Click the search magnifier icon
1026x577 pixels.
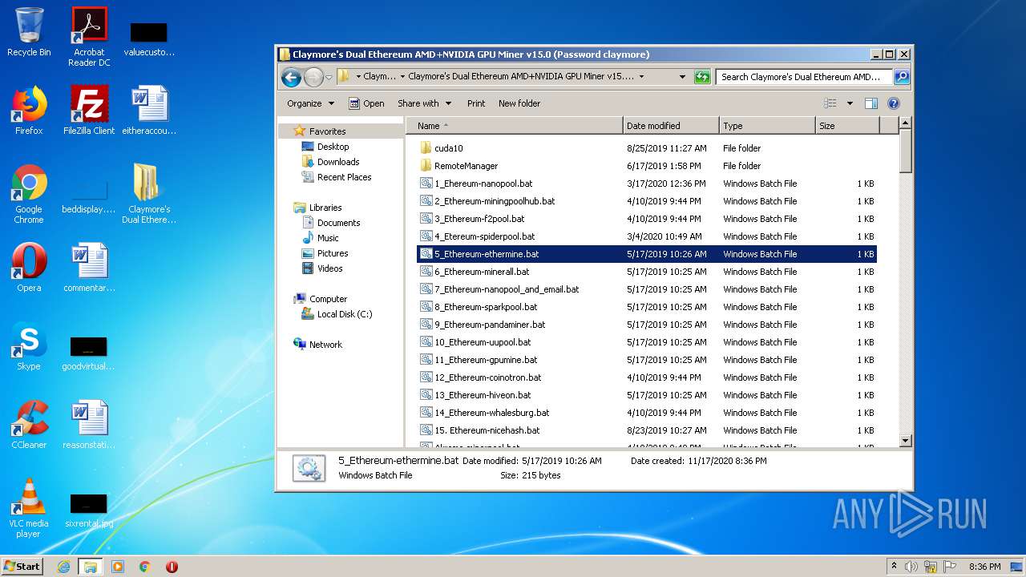tap(902, 77)
